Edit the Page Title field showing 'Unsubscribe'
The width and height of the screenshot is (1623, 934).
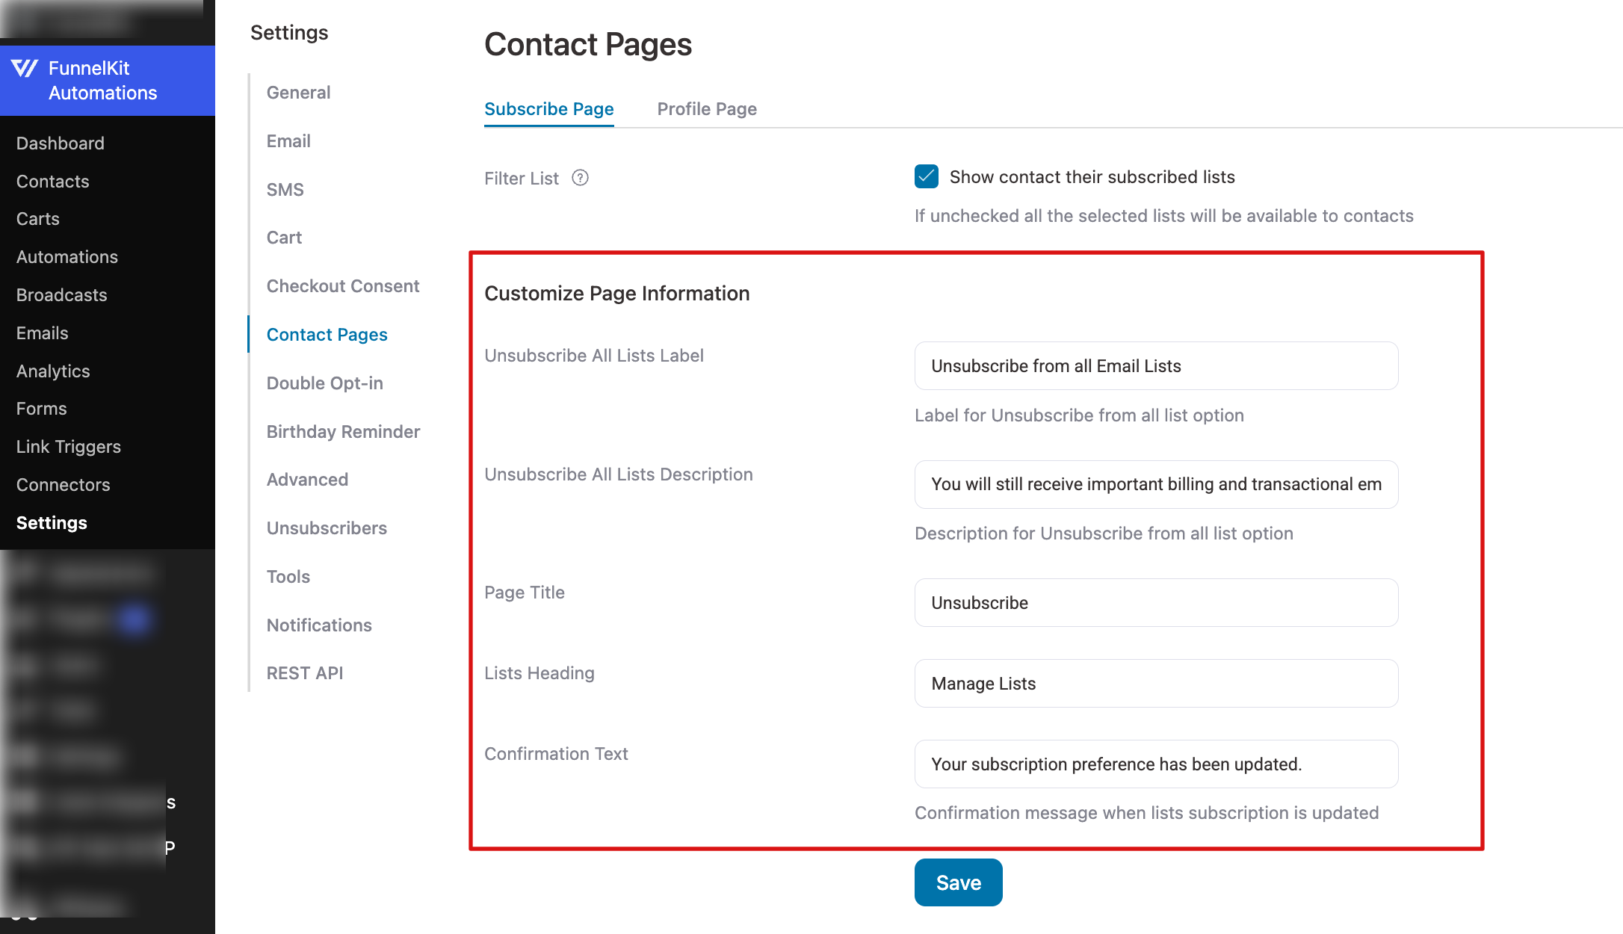pos(1155,602)
